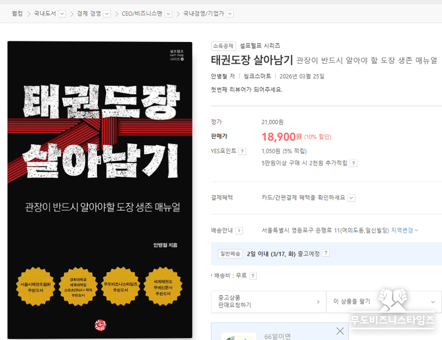The width and height of the screenshot is (442, 340).
Task: Click the 중고상품 판매요청하기 button
Action: coord(268,301)
